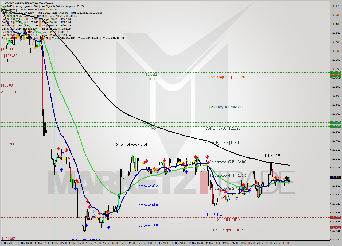Click the '| | | 102.16' point label
342x246 pixels.
tap(270, 156)
